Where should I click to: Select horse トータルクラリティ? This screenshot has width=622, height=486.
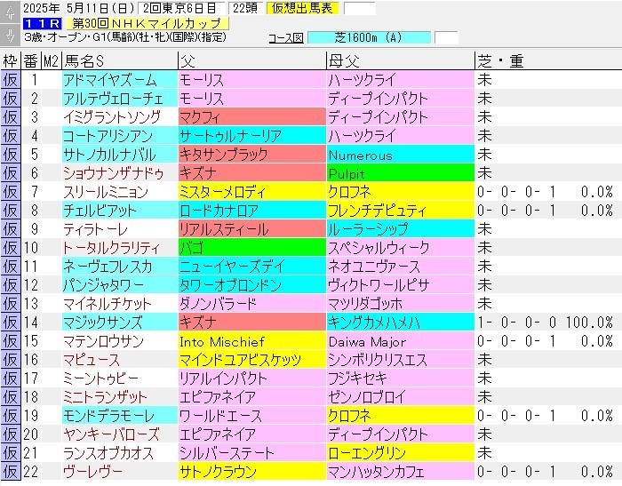tap(120, 248)
